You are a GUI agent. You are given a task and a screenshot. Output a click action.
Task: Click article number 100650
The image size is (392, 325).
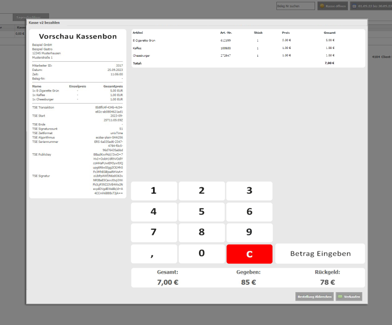click(x=225, y=48)
